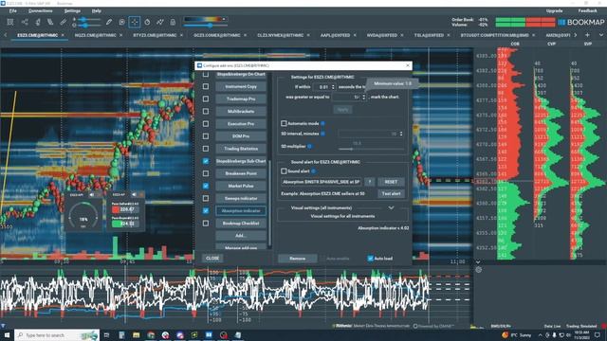Click the droplet icon in the toolbar

(147, 22)
